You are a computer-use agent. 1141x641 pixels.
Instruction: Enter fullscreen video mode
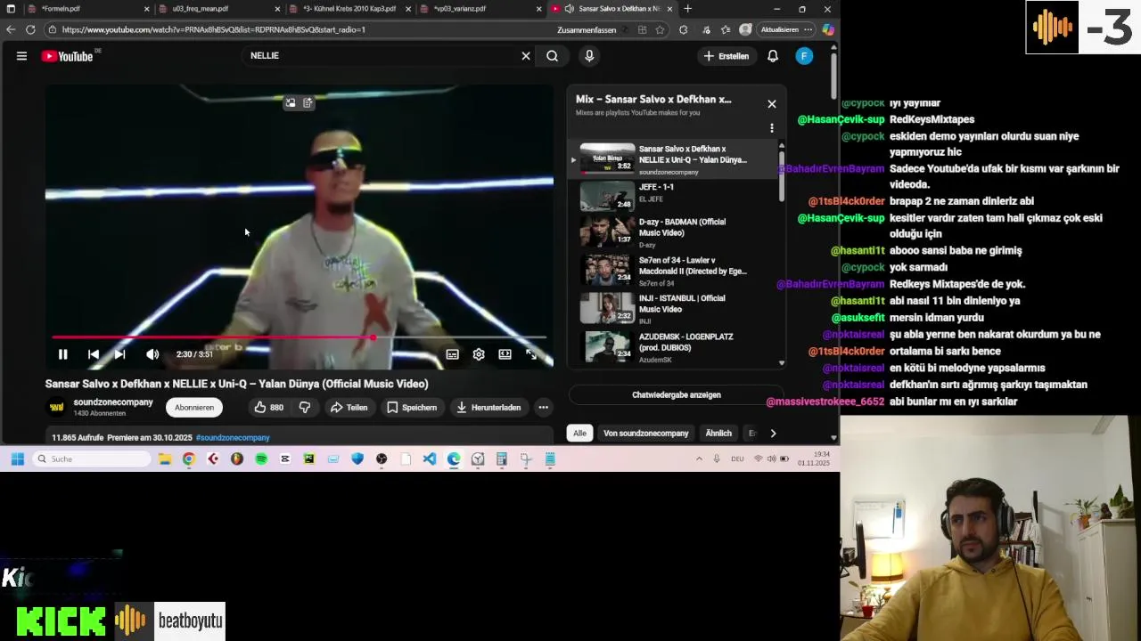click(531, 354)
